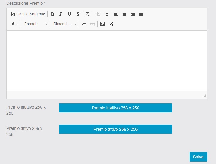Switch to Codice Sorgente view
This screenshot has height=164, width=216.
[28, 14]
